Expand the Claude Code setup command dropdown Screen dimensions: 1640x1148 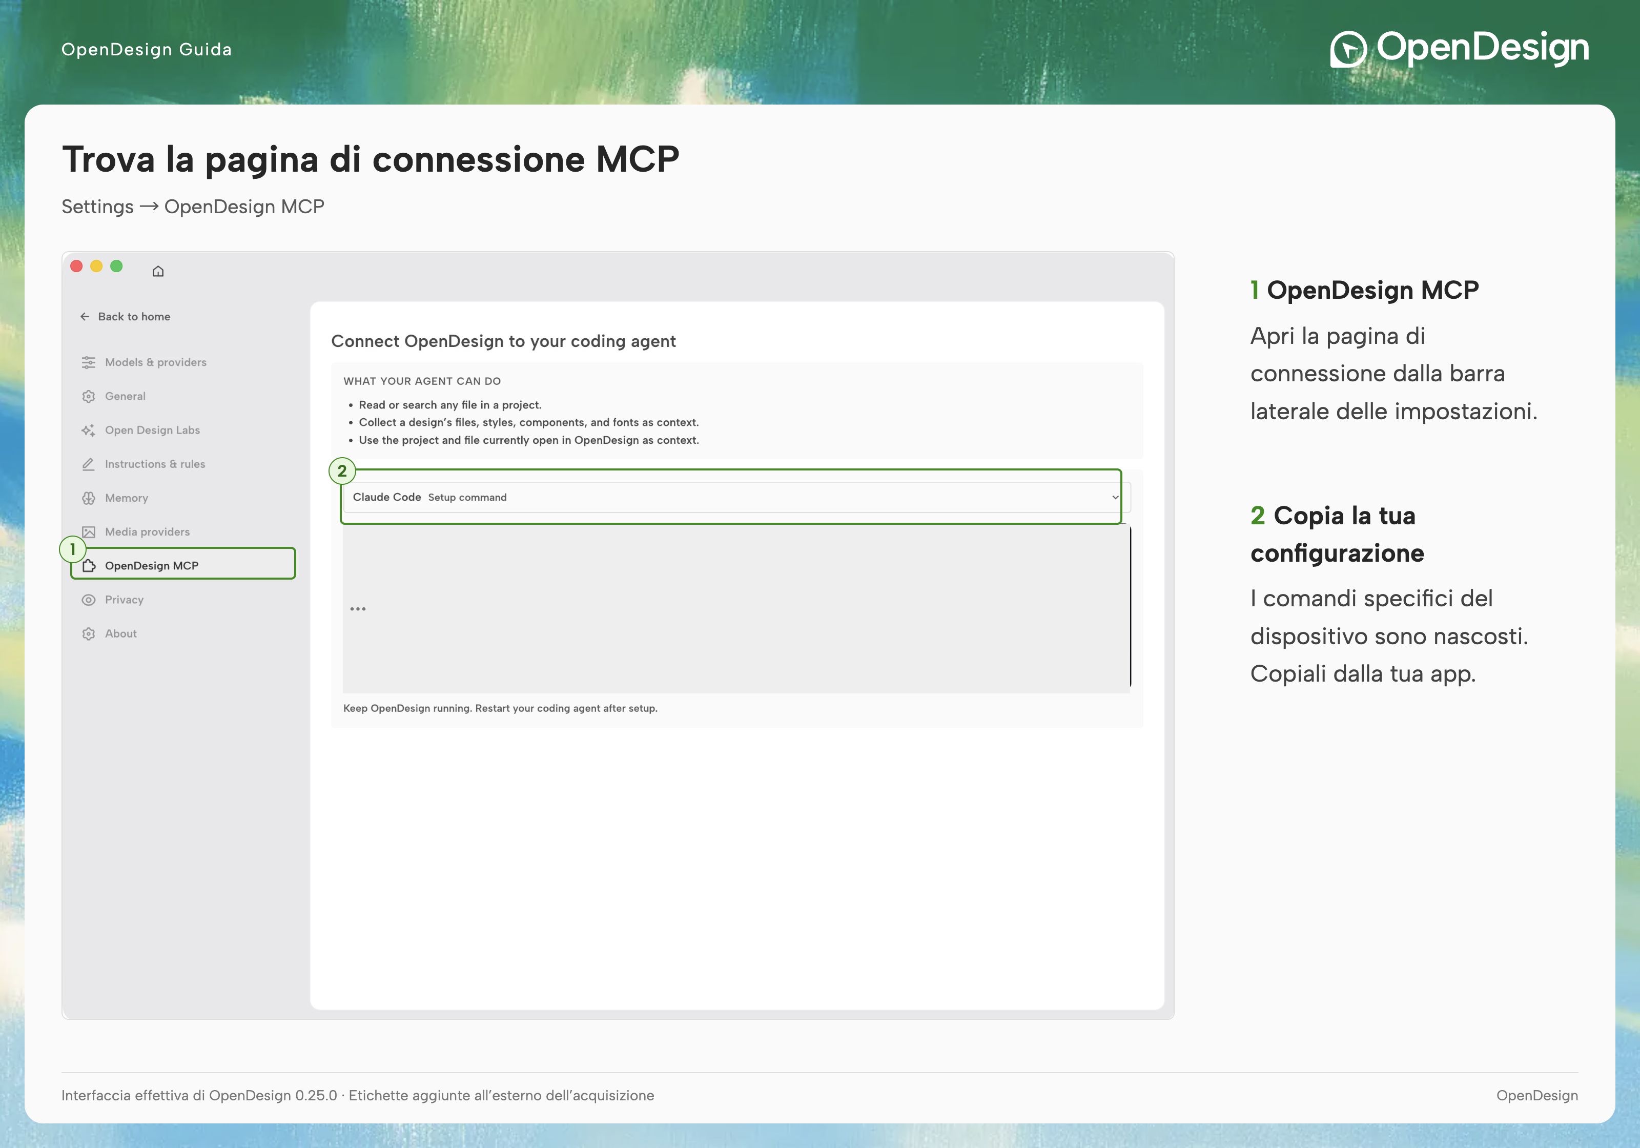coord(736,497)
